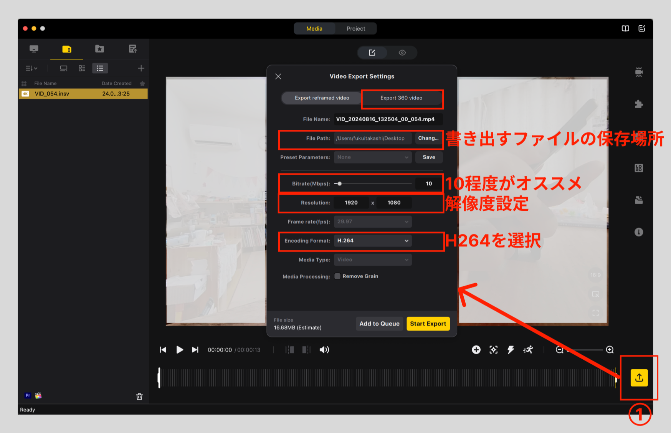Zoom out the timeline
Image resolution: width=671 pixels, height=433 pixels.
tap(559, 350)
